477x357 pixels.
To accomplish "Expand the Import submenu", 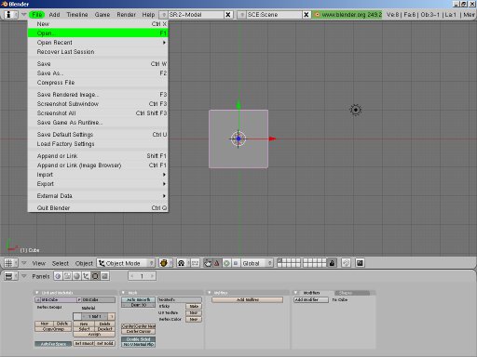I will (98, 175).
